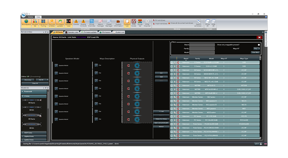
Task: Open Remote entities panel options arrow
Action: pos(44,32)
